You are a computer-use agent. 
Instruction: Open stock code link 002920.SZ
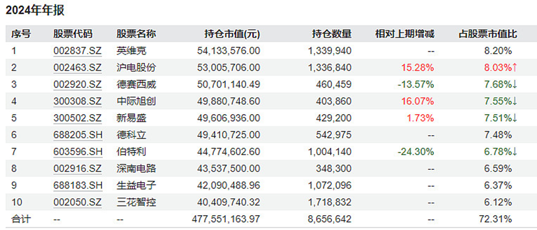78,85
